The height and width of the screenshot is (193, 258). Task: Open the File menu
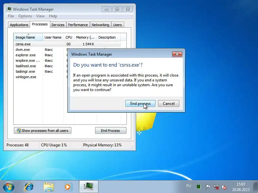pyautogui.click(x=11, y=16)
